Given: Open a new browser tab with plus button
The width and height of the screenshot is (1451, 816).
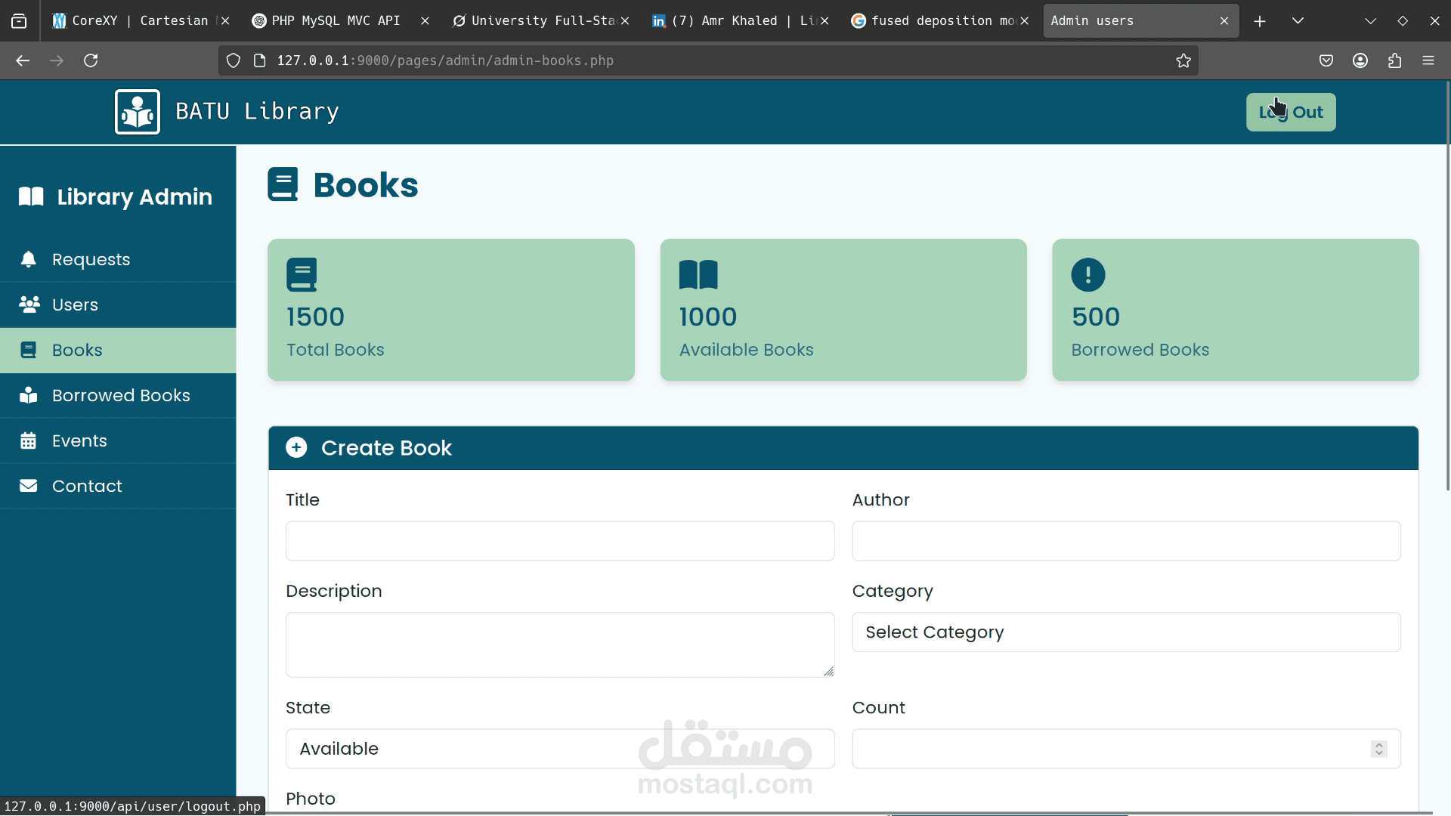Looking at the screenshot, I should (x=1260, y=21).
